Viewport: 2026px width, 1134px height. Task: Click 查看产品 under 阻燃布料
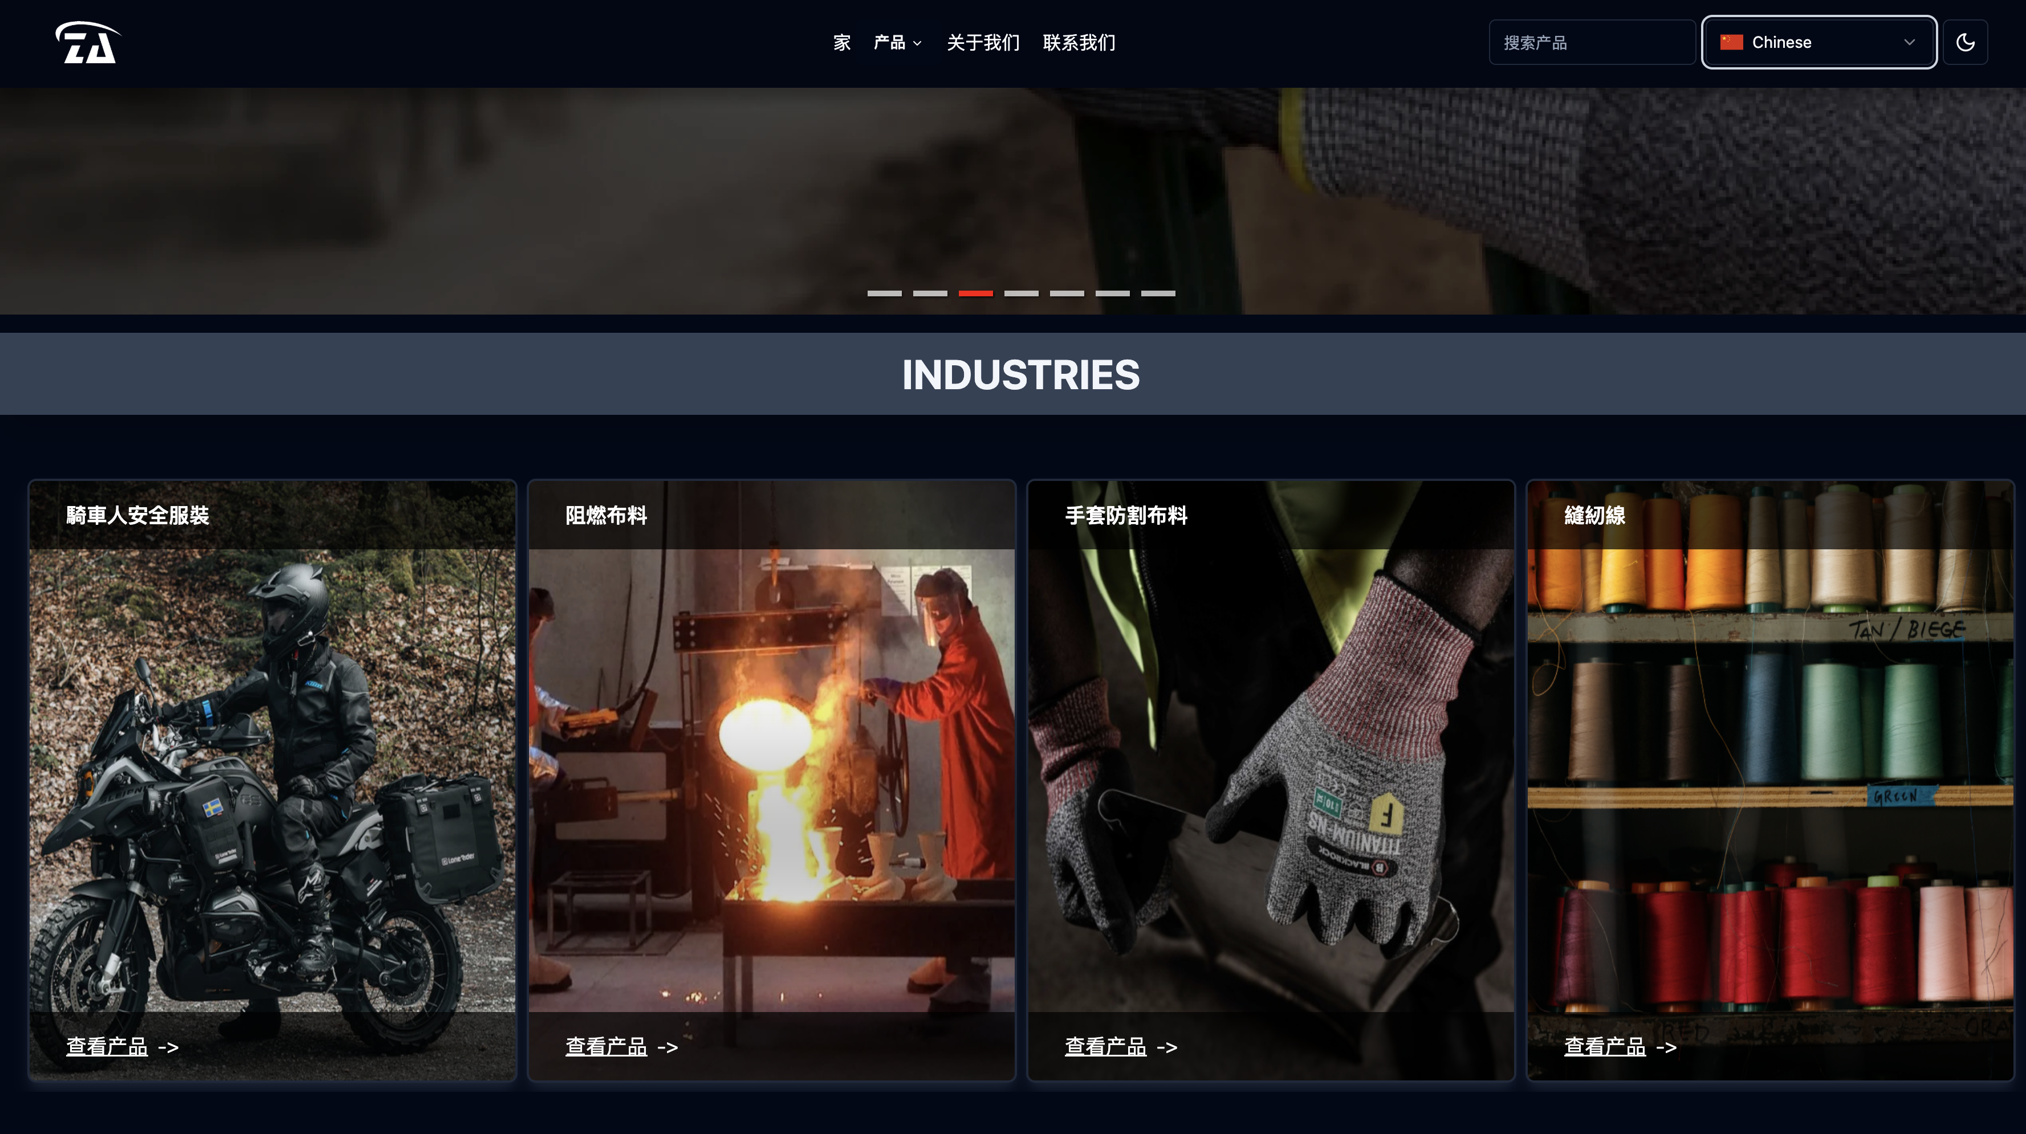[x=605, y=1047]
